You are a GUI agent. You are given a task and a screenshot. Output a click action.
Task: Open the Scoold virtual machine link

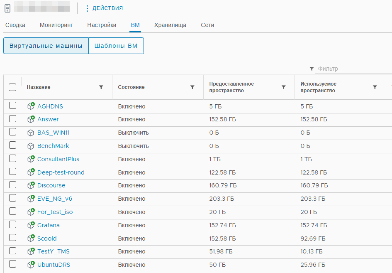(x=47, y=239)
